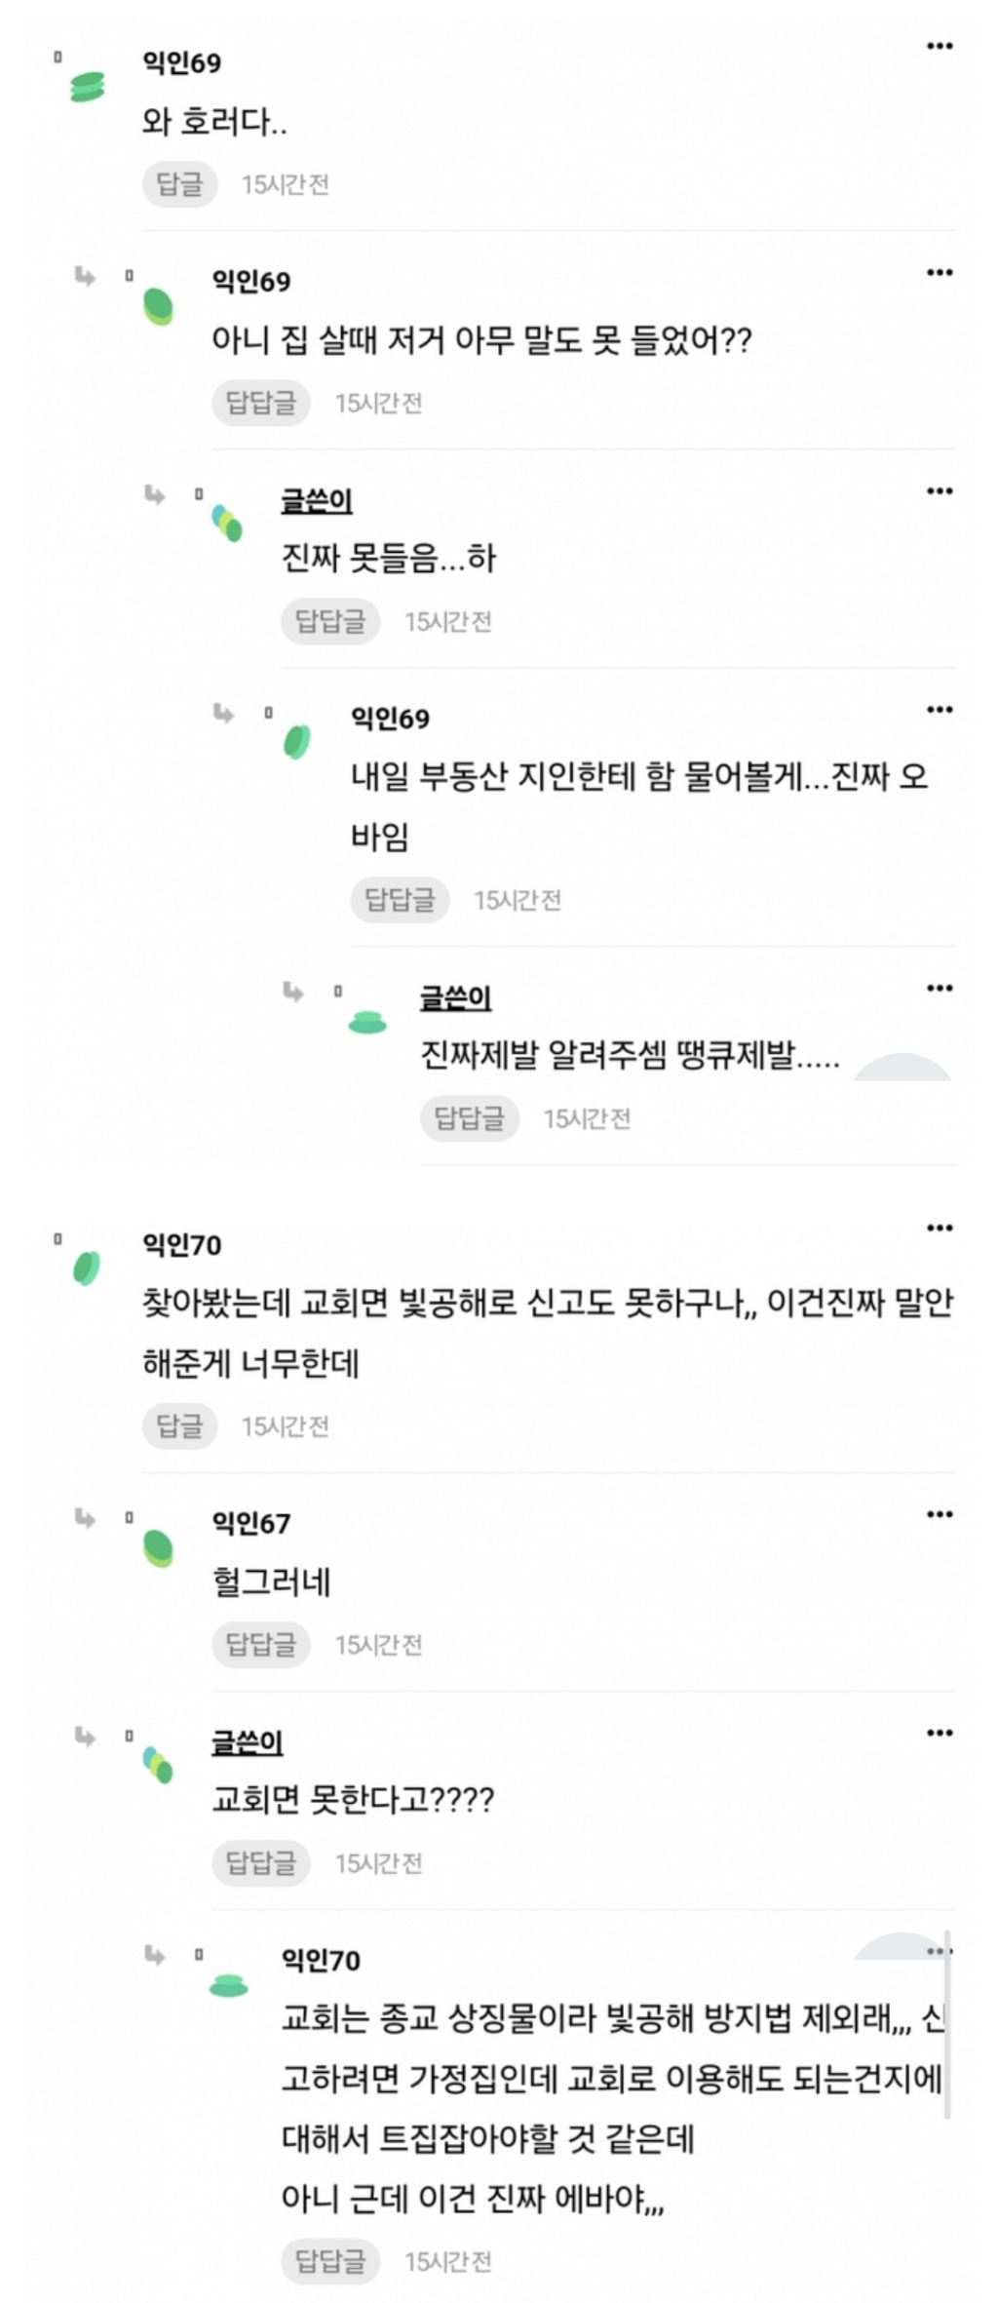
Task: Click the 글쓴이 avatar beside "교회면 못한다고????"
Action: (158, 1765)
